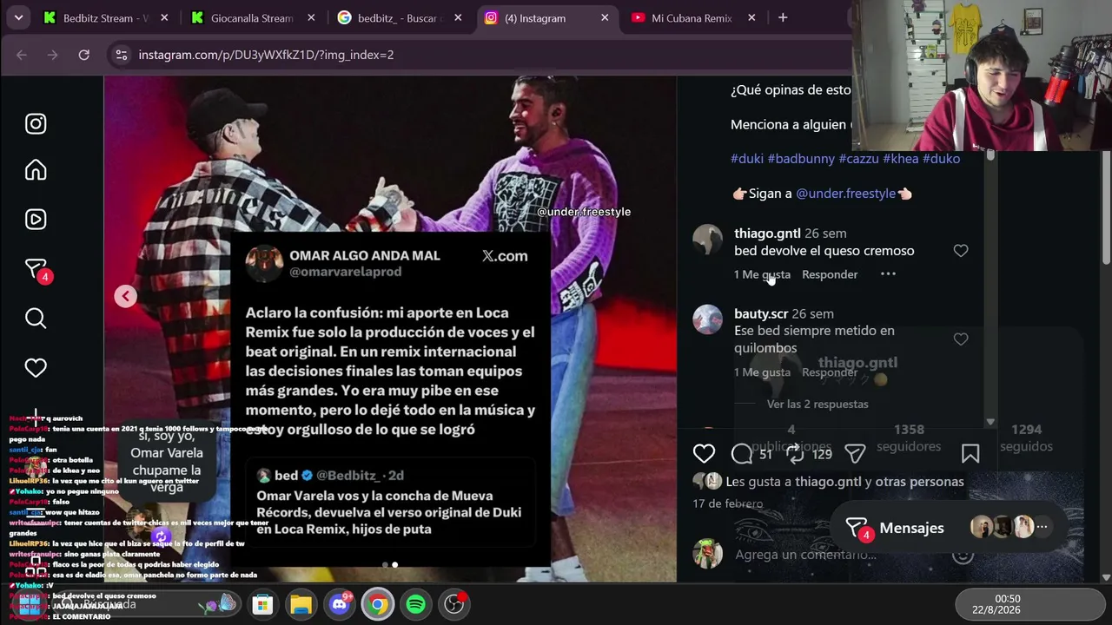Close the Giocanalla Stream tab
This screenshot has height=625, width=1112.
pyautogui.click(x=311, y=18)
